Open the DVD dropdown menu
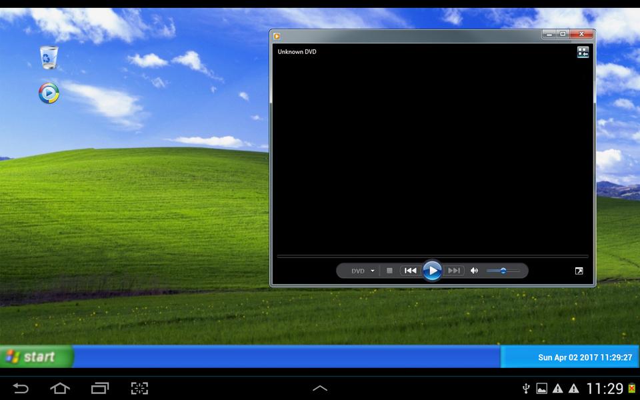Image resolution: width=640 pixels, height=400 pixels. click(363, 271)
